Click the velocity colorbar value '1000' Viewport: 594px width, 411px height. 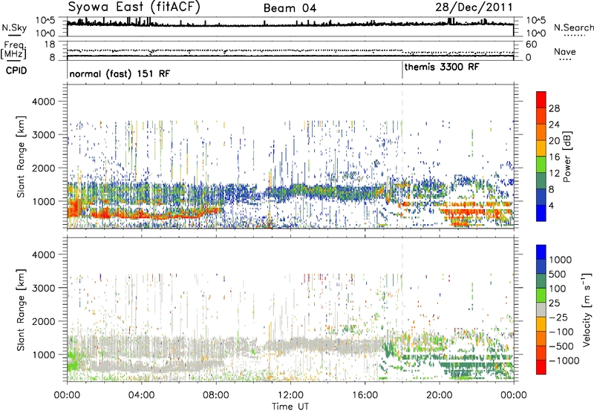point(561,260)
